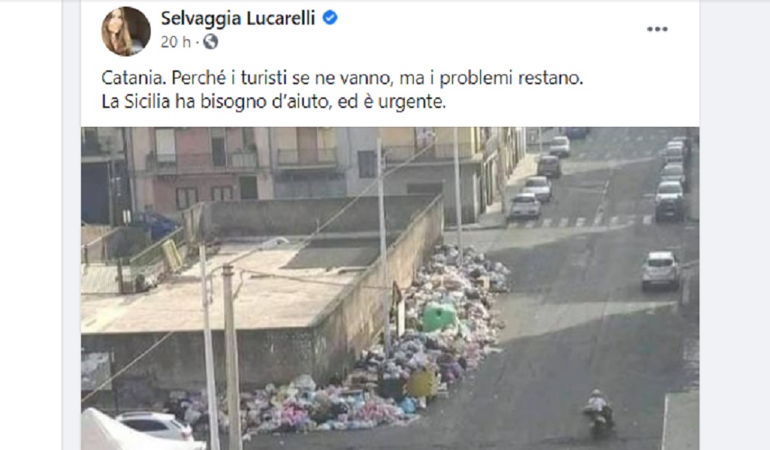
Task: Open the Selvaggia Lucarelli profile name link
Action: [238, 18]
